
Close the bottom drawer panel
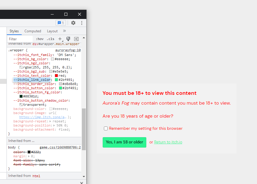82,183
